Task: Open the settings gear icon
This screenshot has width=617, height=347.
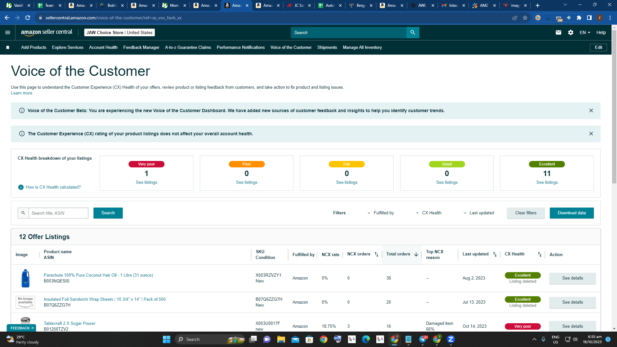Action: (571, 32)
